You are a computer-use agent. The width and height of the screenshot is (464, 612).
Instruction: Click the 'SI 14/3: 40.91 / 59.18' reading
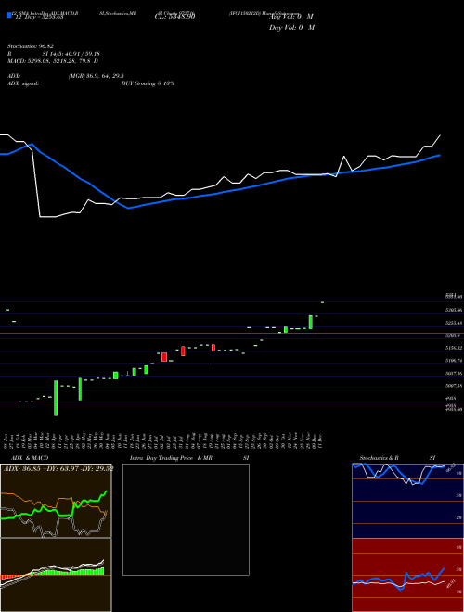71,54
